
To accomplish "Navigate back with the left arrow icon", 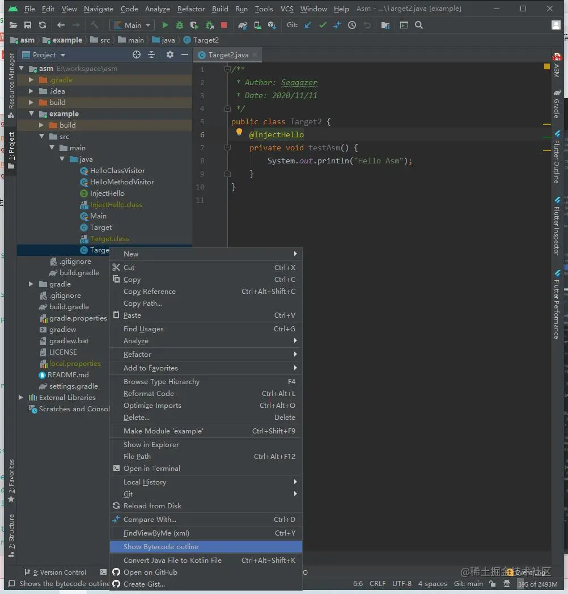I will (61, 26).
